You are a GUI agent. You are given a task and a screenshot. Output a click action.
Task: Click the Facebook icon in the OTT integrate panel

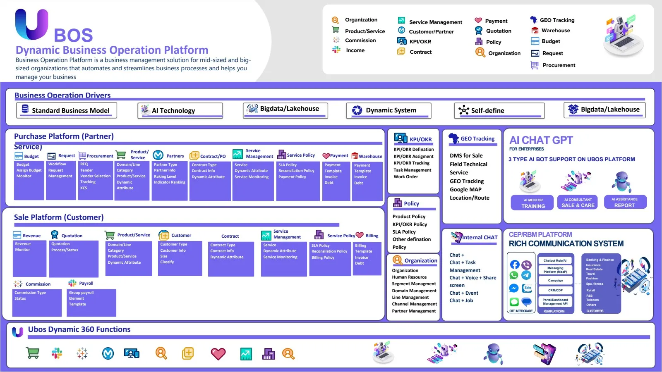tap(515, 265)
